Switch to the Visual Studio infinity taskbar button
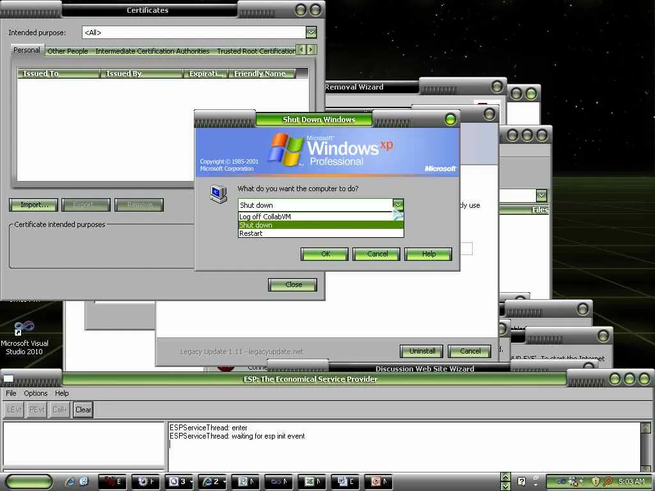 pos(279,481)
